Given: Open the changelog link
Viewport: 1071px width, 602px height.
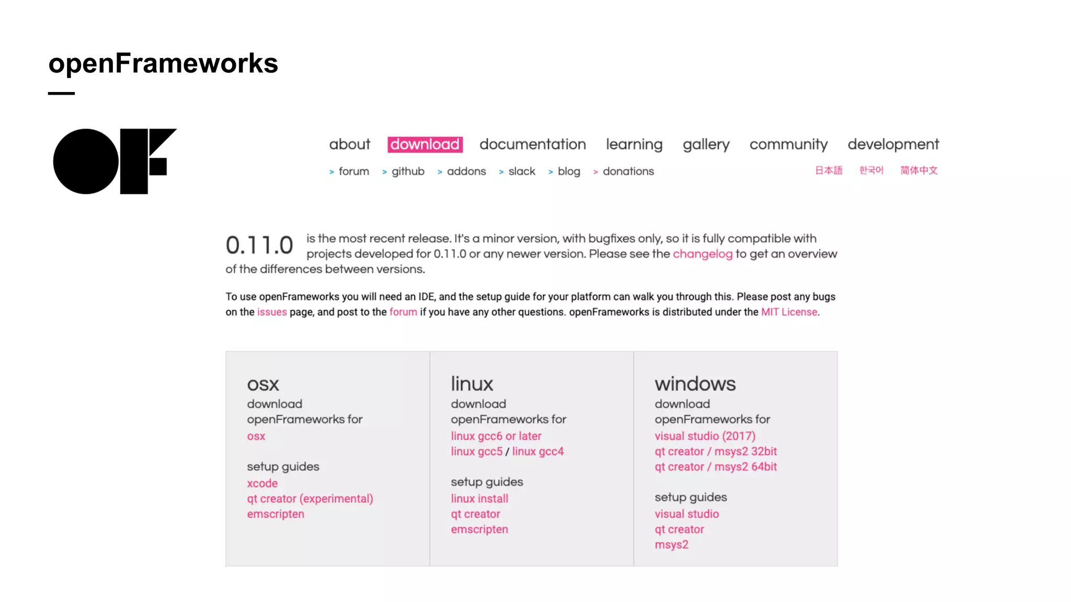Looking at the screenshot, I should (702, 254).
